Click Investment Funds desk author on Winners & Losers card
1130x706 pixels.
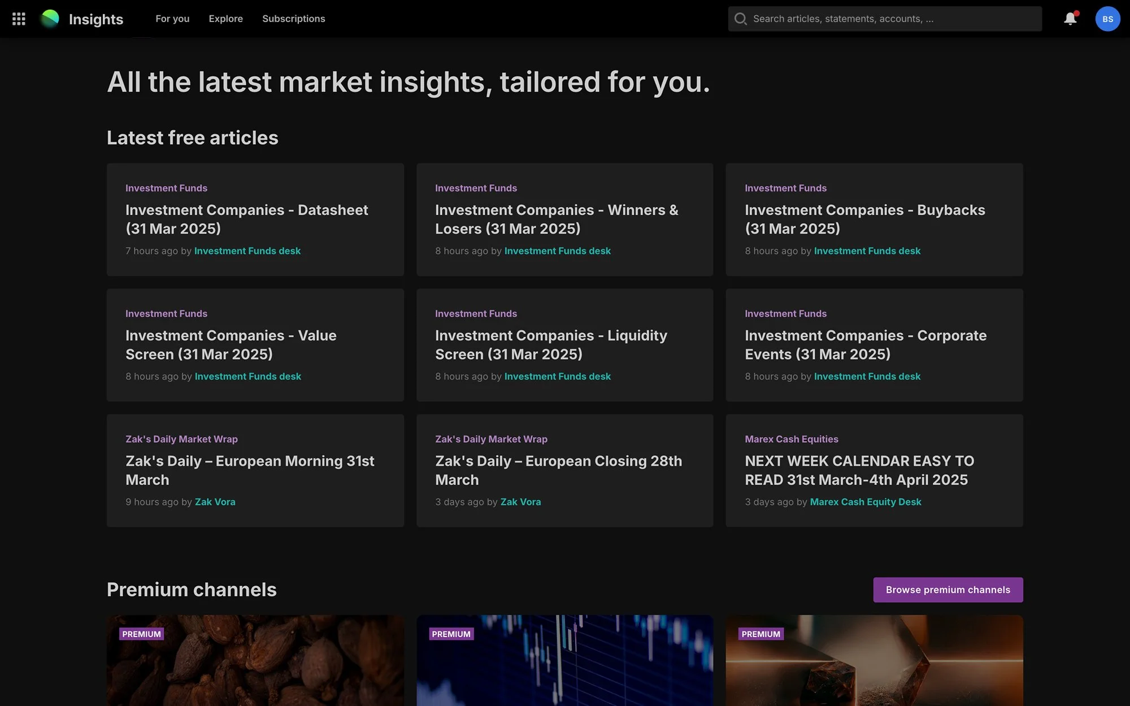[x=558, y=251]
